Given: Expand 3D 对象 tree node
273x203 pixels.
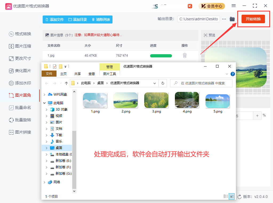Looking at the screenshot, I should click(46, 110).
